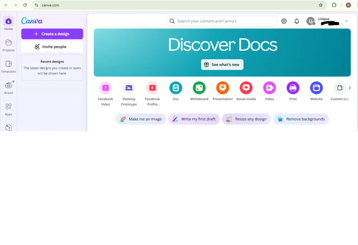Choose the Website design icon
The height and width of the screenshot is (245, 358).
[316, 88]
